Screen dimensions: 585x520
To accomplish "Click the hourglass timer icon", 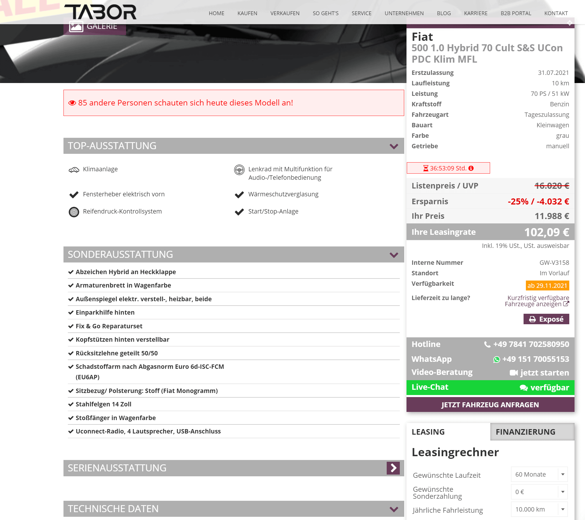I will (x=426, y=168).
